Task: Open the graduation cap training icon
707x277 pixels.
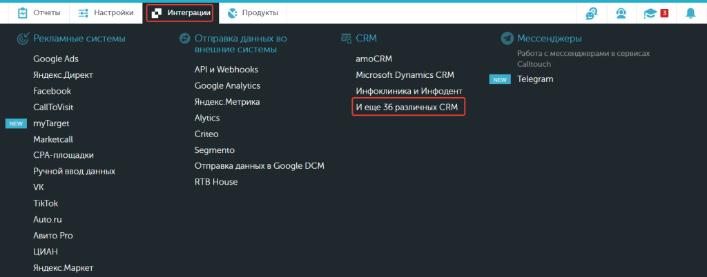Action: 650,14
